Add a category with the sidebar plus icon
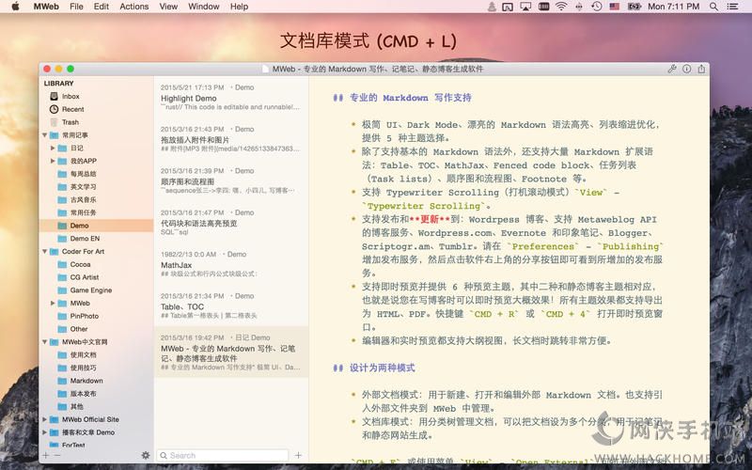Screen dimensions: 752x470 click(x=45, y=455)
